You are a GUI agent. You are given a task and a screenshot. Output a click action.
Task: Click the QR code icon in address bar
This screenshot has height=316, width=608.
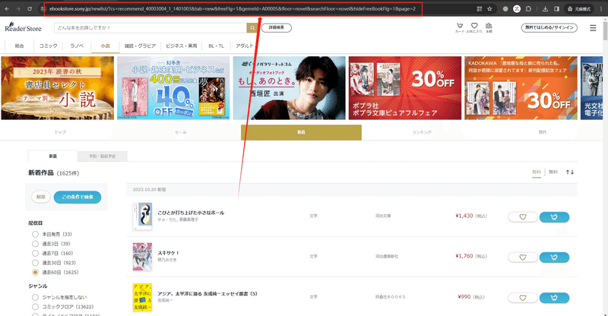[x=480, y=8]
